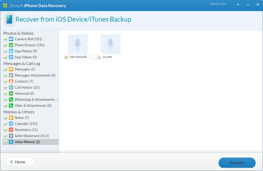Viewport: 263px width, 171px height.
Task: Select App Photos (9) in sidebar
Action: [26, 51]
